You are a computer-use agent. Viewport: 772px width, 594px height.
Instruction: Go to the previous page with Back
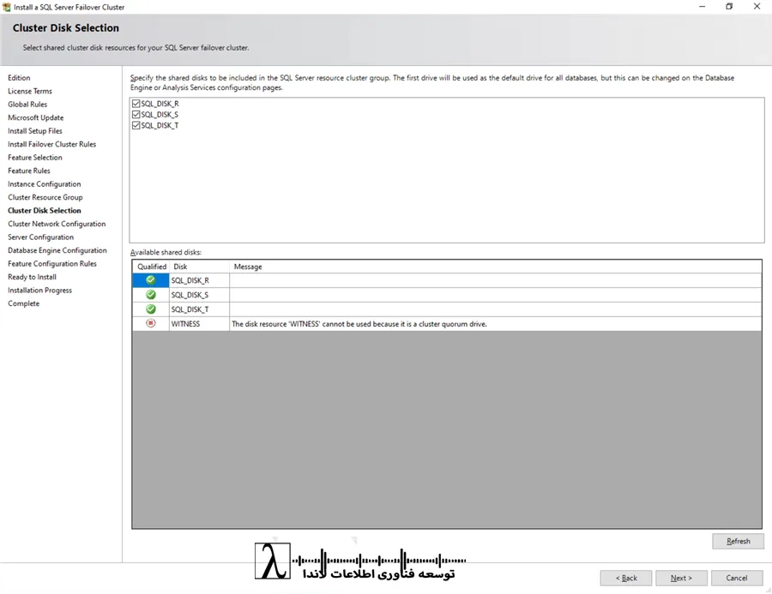point(626,578)
